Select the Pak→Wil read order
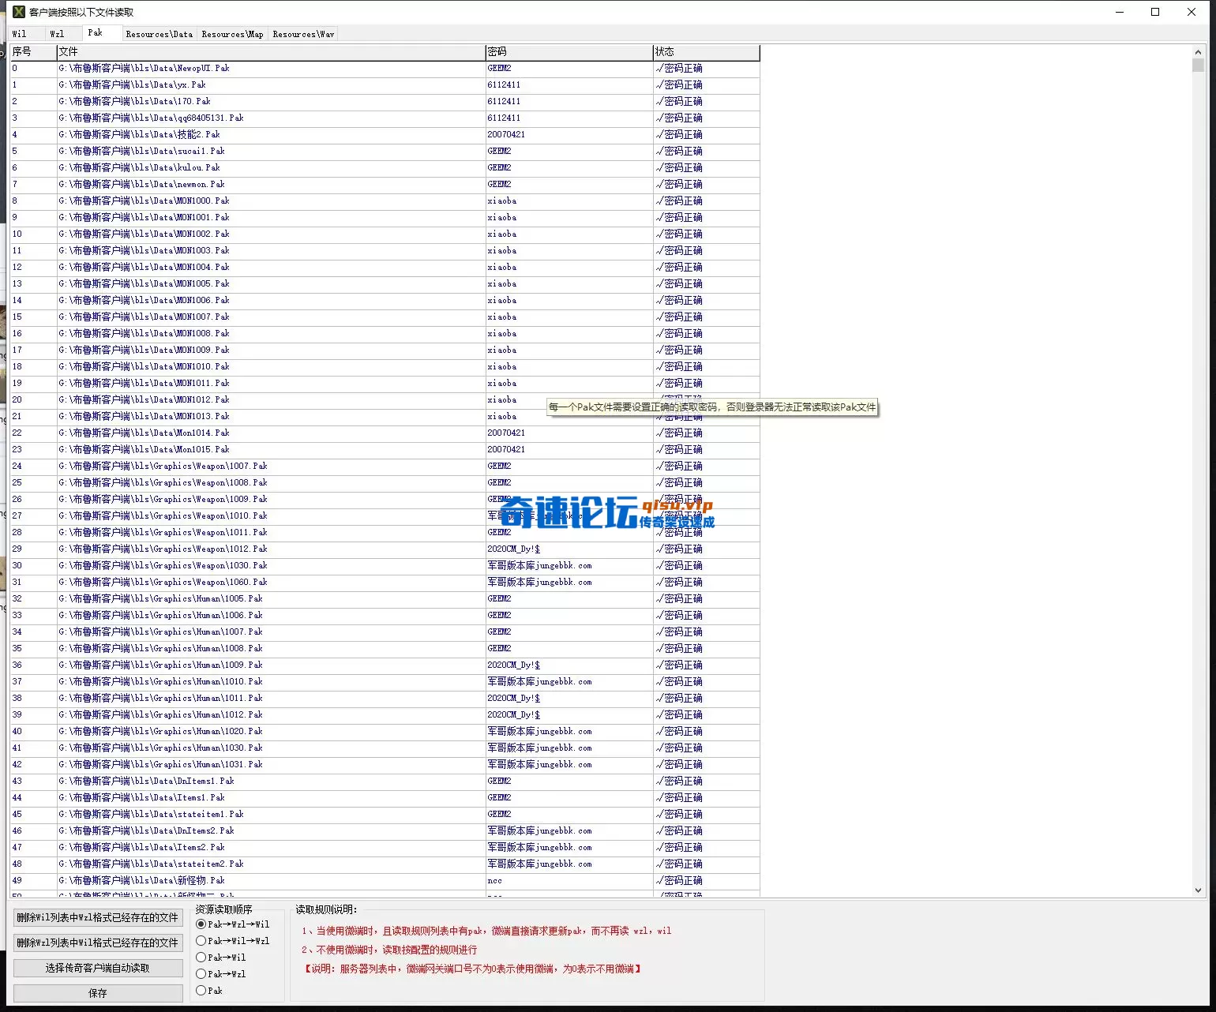This screenshot has width=1216, height=1012. 201,958
